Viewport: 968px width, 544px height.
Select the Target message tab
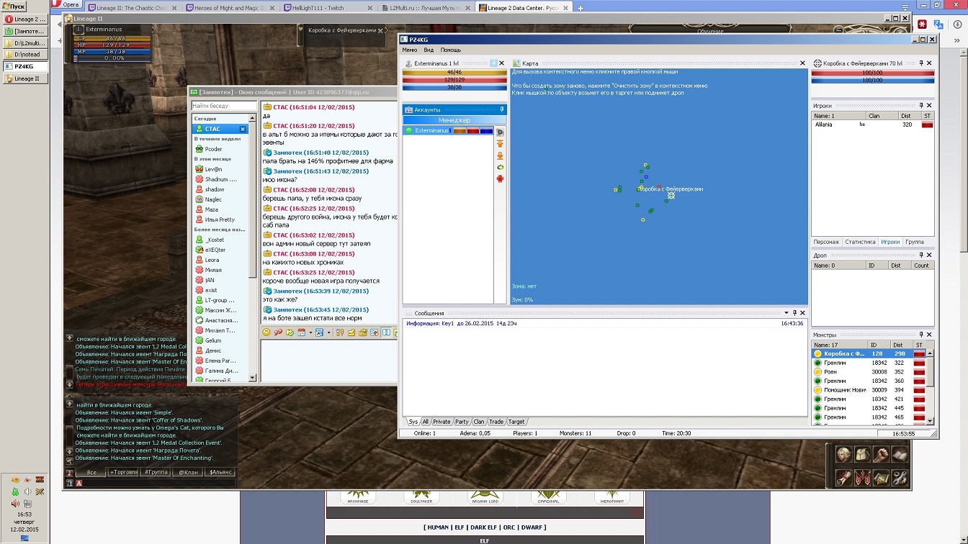pos(516,422)
